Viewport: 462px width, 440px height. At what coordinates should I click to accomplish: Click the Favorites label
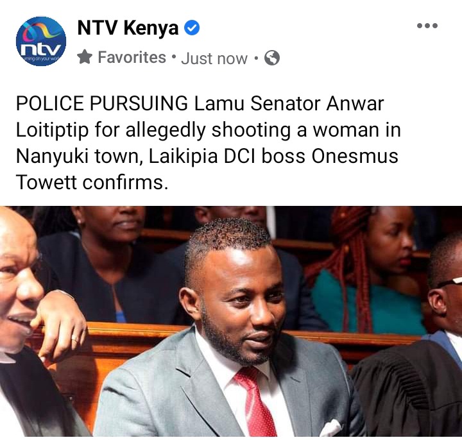132,57
